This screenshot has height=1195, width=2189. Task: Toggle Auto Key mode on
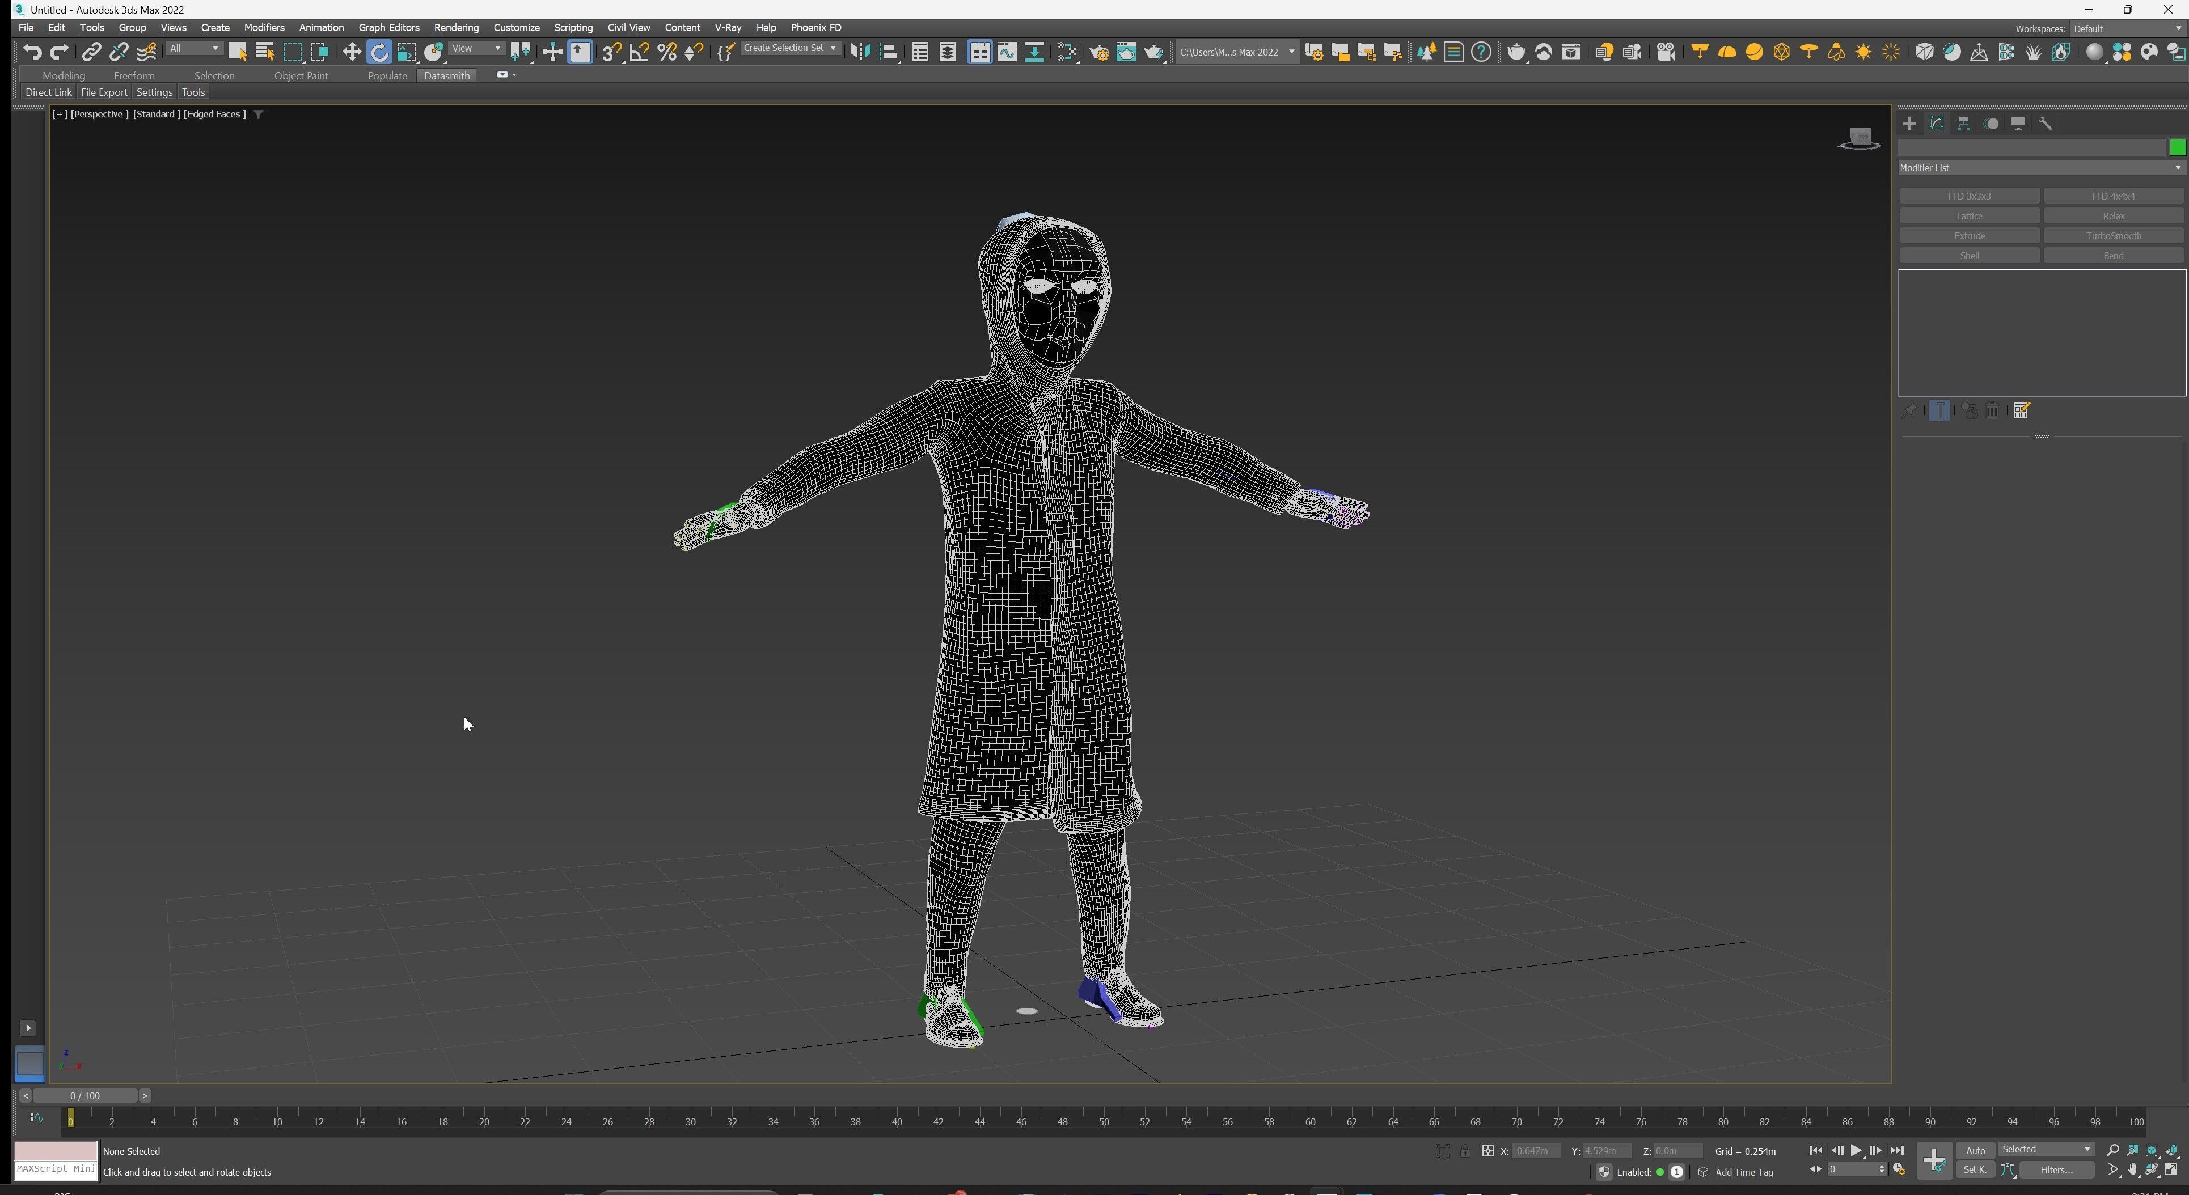click(x=1975, y=1151)
